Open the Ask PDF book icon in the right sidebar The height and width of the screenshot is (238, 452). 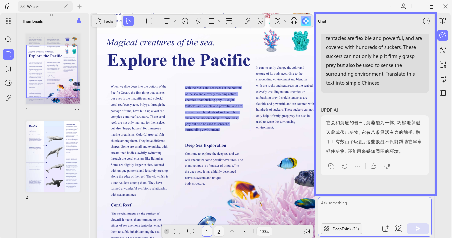443,21
